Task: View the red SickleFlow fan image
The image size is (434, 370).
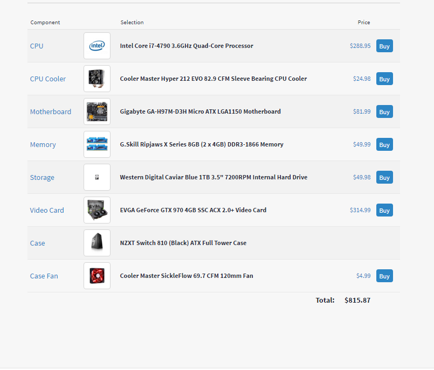Action: pos(97,276)
